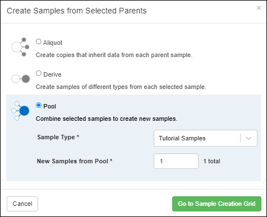Click the Aliquot branching diagram icon
Image resolution: width=267 pixels, height=217 pixels.
(x=20, y=47)
